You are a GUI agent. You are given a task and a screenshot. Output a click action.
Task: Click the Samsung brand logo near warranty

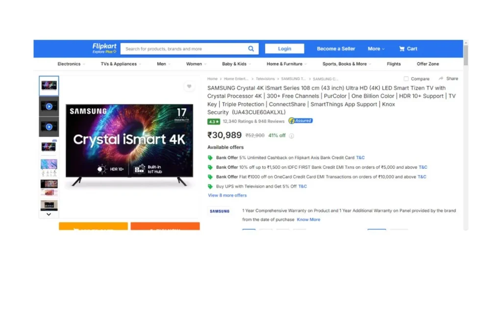pyautogui.click(x=220, y=211)
